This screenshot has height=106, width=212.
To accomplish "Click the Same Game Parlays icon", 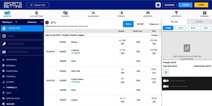I will point(4,52).
